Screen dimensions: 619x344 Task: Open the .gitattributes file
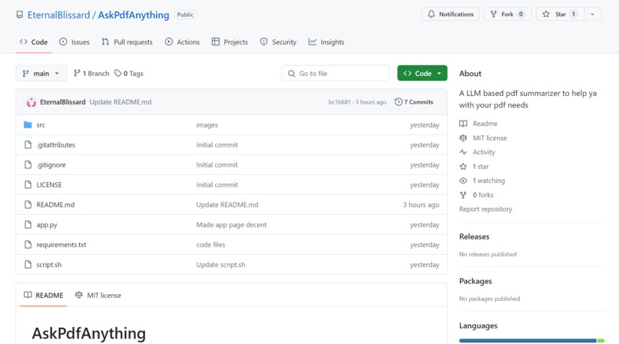point(55,145)
